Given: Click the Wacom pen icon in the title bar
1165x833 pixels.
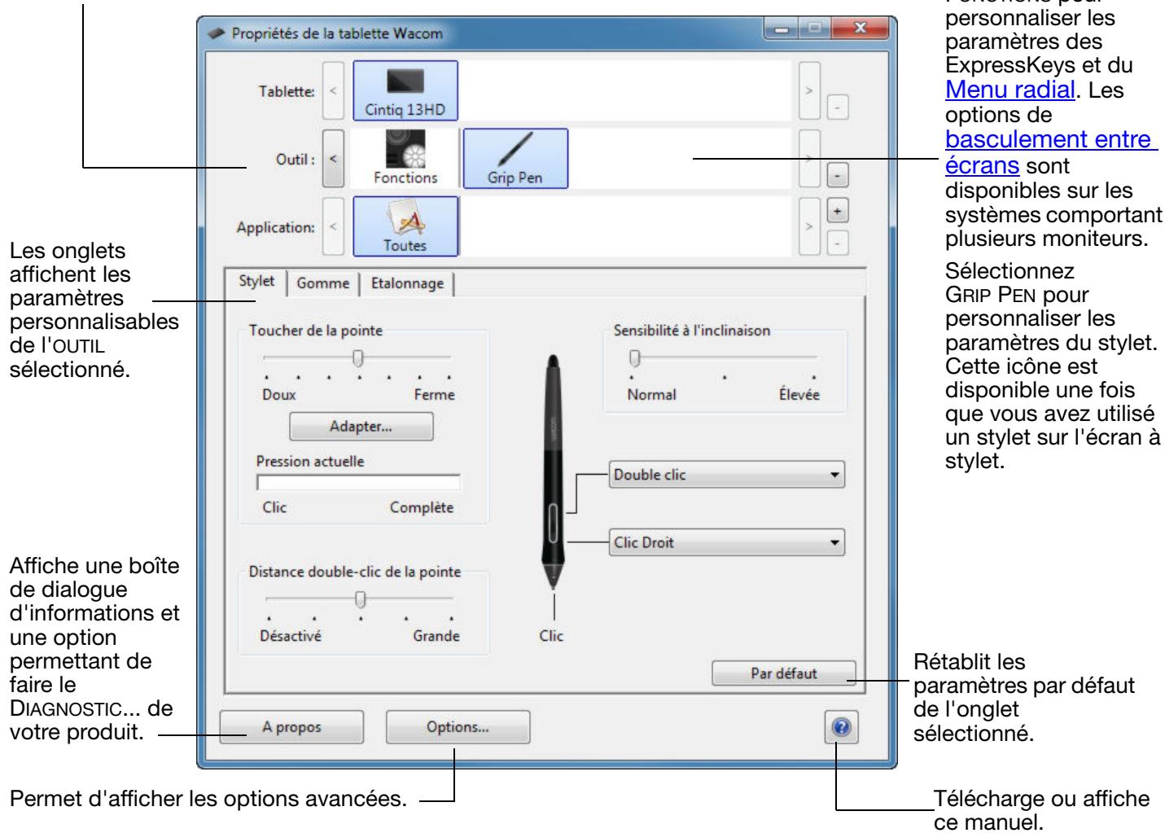Looking at the screenshot, I should [x=217, y=34].
